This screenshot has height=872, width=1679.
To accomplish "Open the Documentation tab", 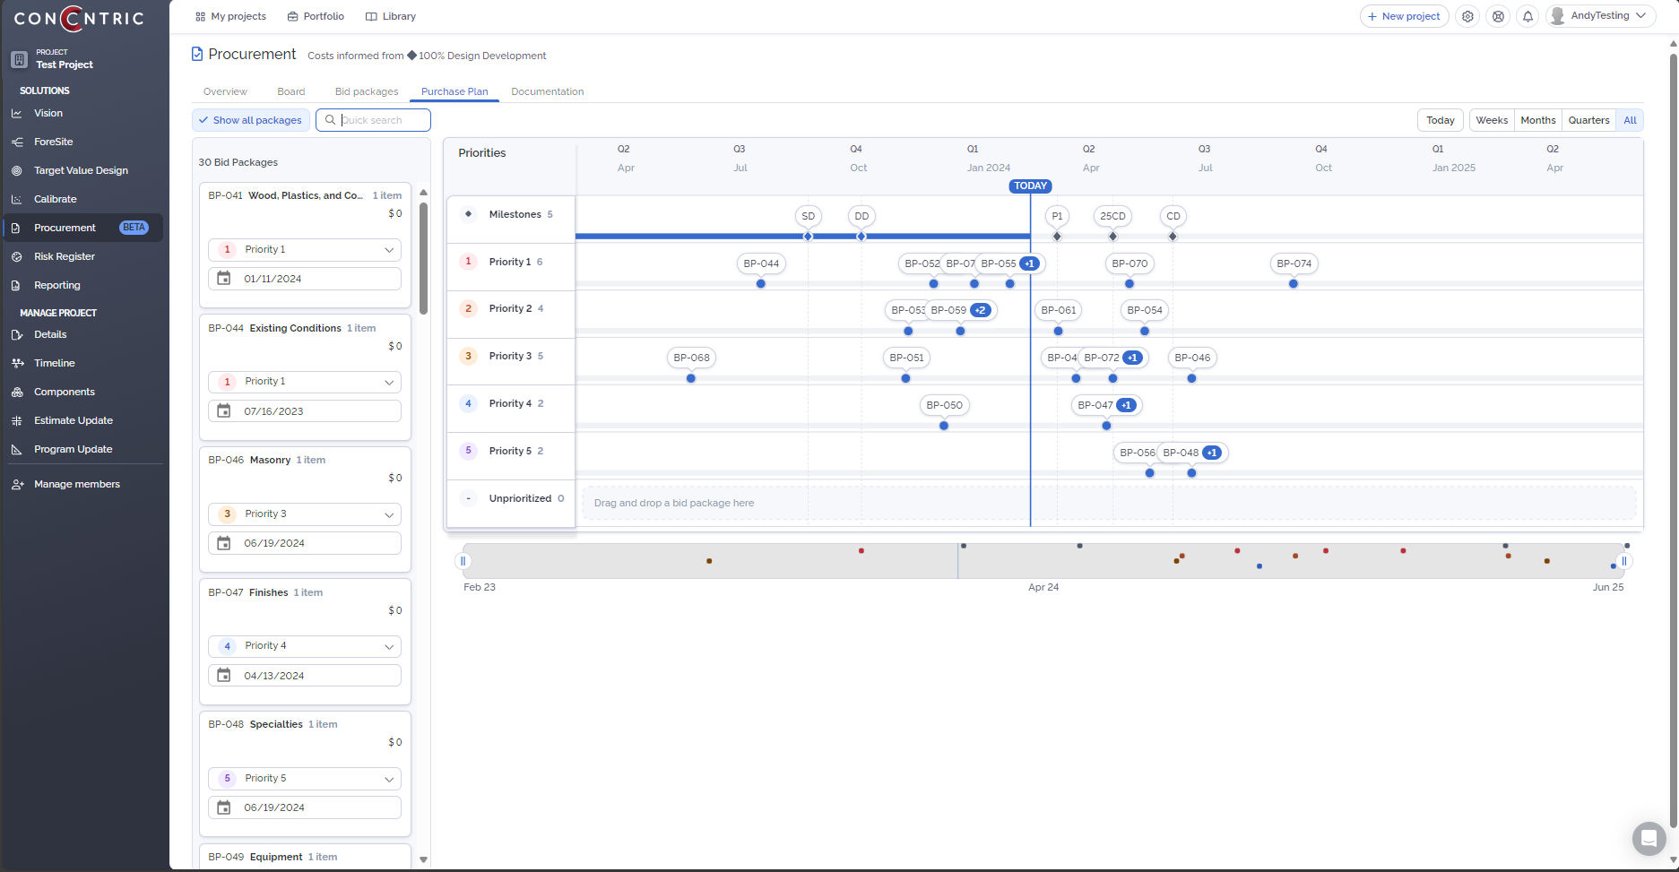I will pos(547,91).
